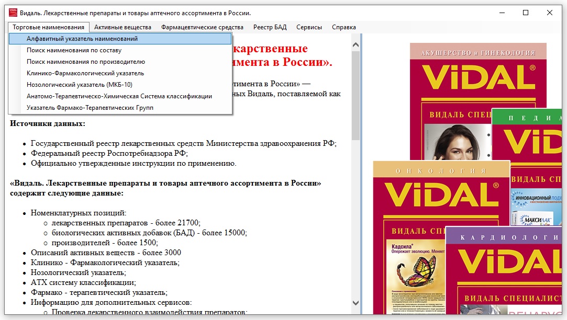567x320 pixels.
Task: Expand the Сервисы menu
Action: [309, 27]
